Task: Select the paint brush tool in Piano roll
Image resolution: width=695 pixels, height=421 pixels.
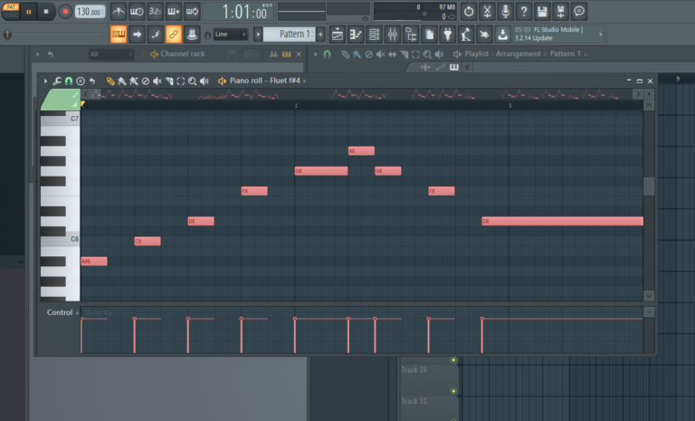Action: [x=122, y=81]
